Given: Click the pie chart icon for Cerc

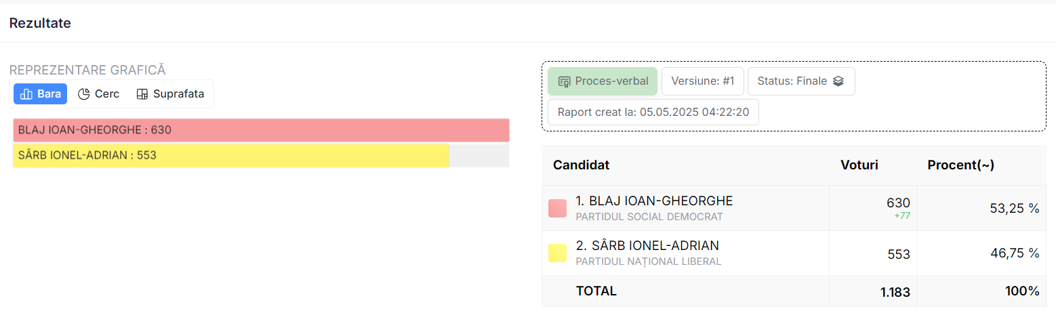Looking at the screenshot, I should pyautogui.click(x=84, y=94).
